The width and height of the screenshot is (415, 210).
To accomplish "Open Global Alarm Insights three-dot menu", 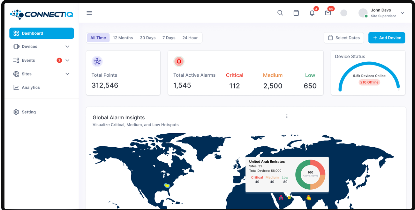I will tap(287, 116).
